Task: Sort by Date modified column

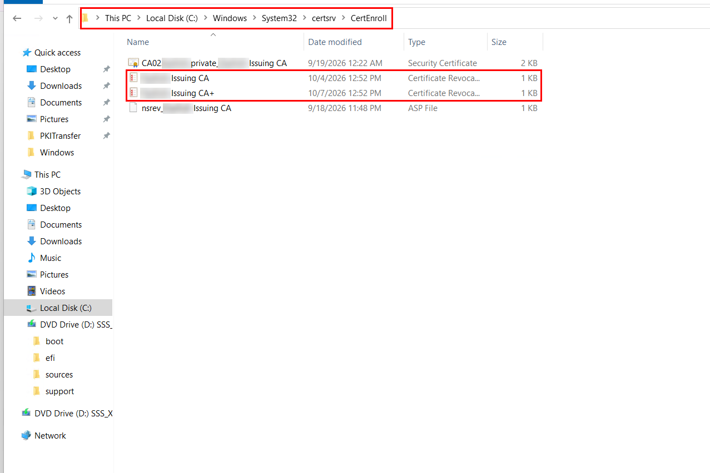Action: pyautogui.click(x=335, y=42)
